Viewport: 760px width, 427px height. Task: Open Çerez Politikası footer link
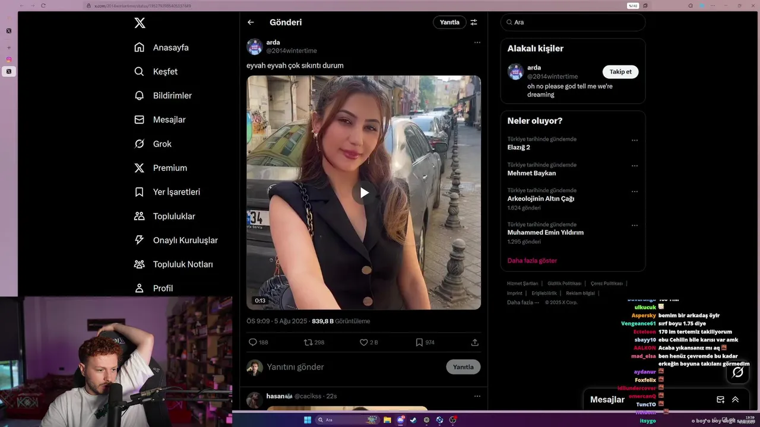click(607, 283)
